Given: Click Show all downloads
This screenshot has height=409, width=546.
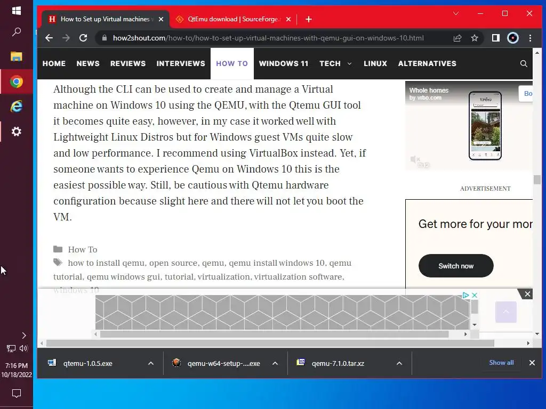Looking at the screenshot, I should 501,363.
